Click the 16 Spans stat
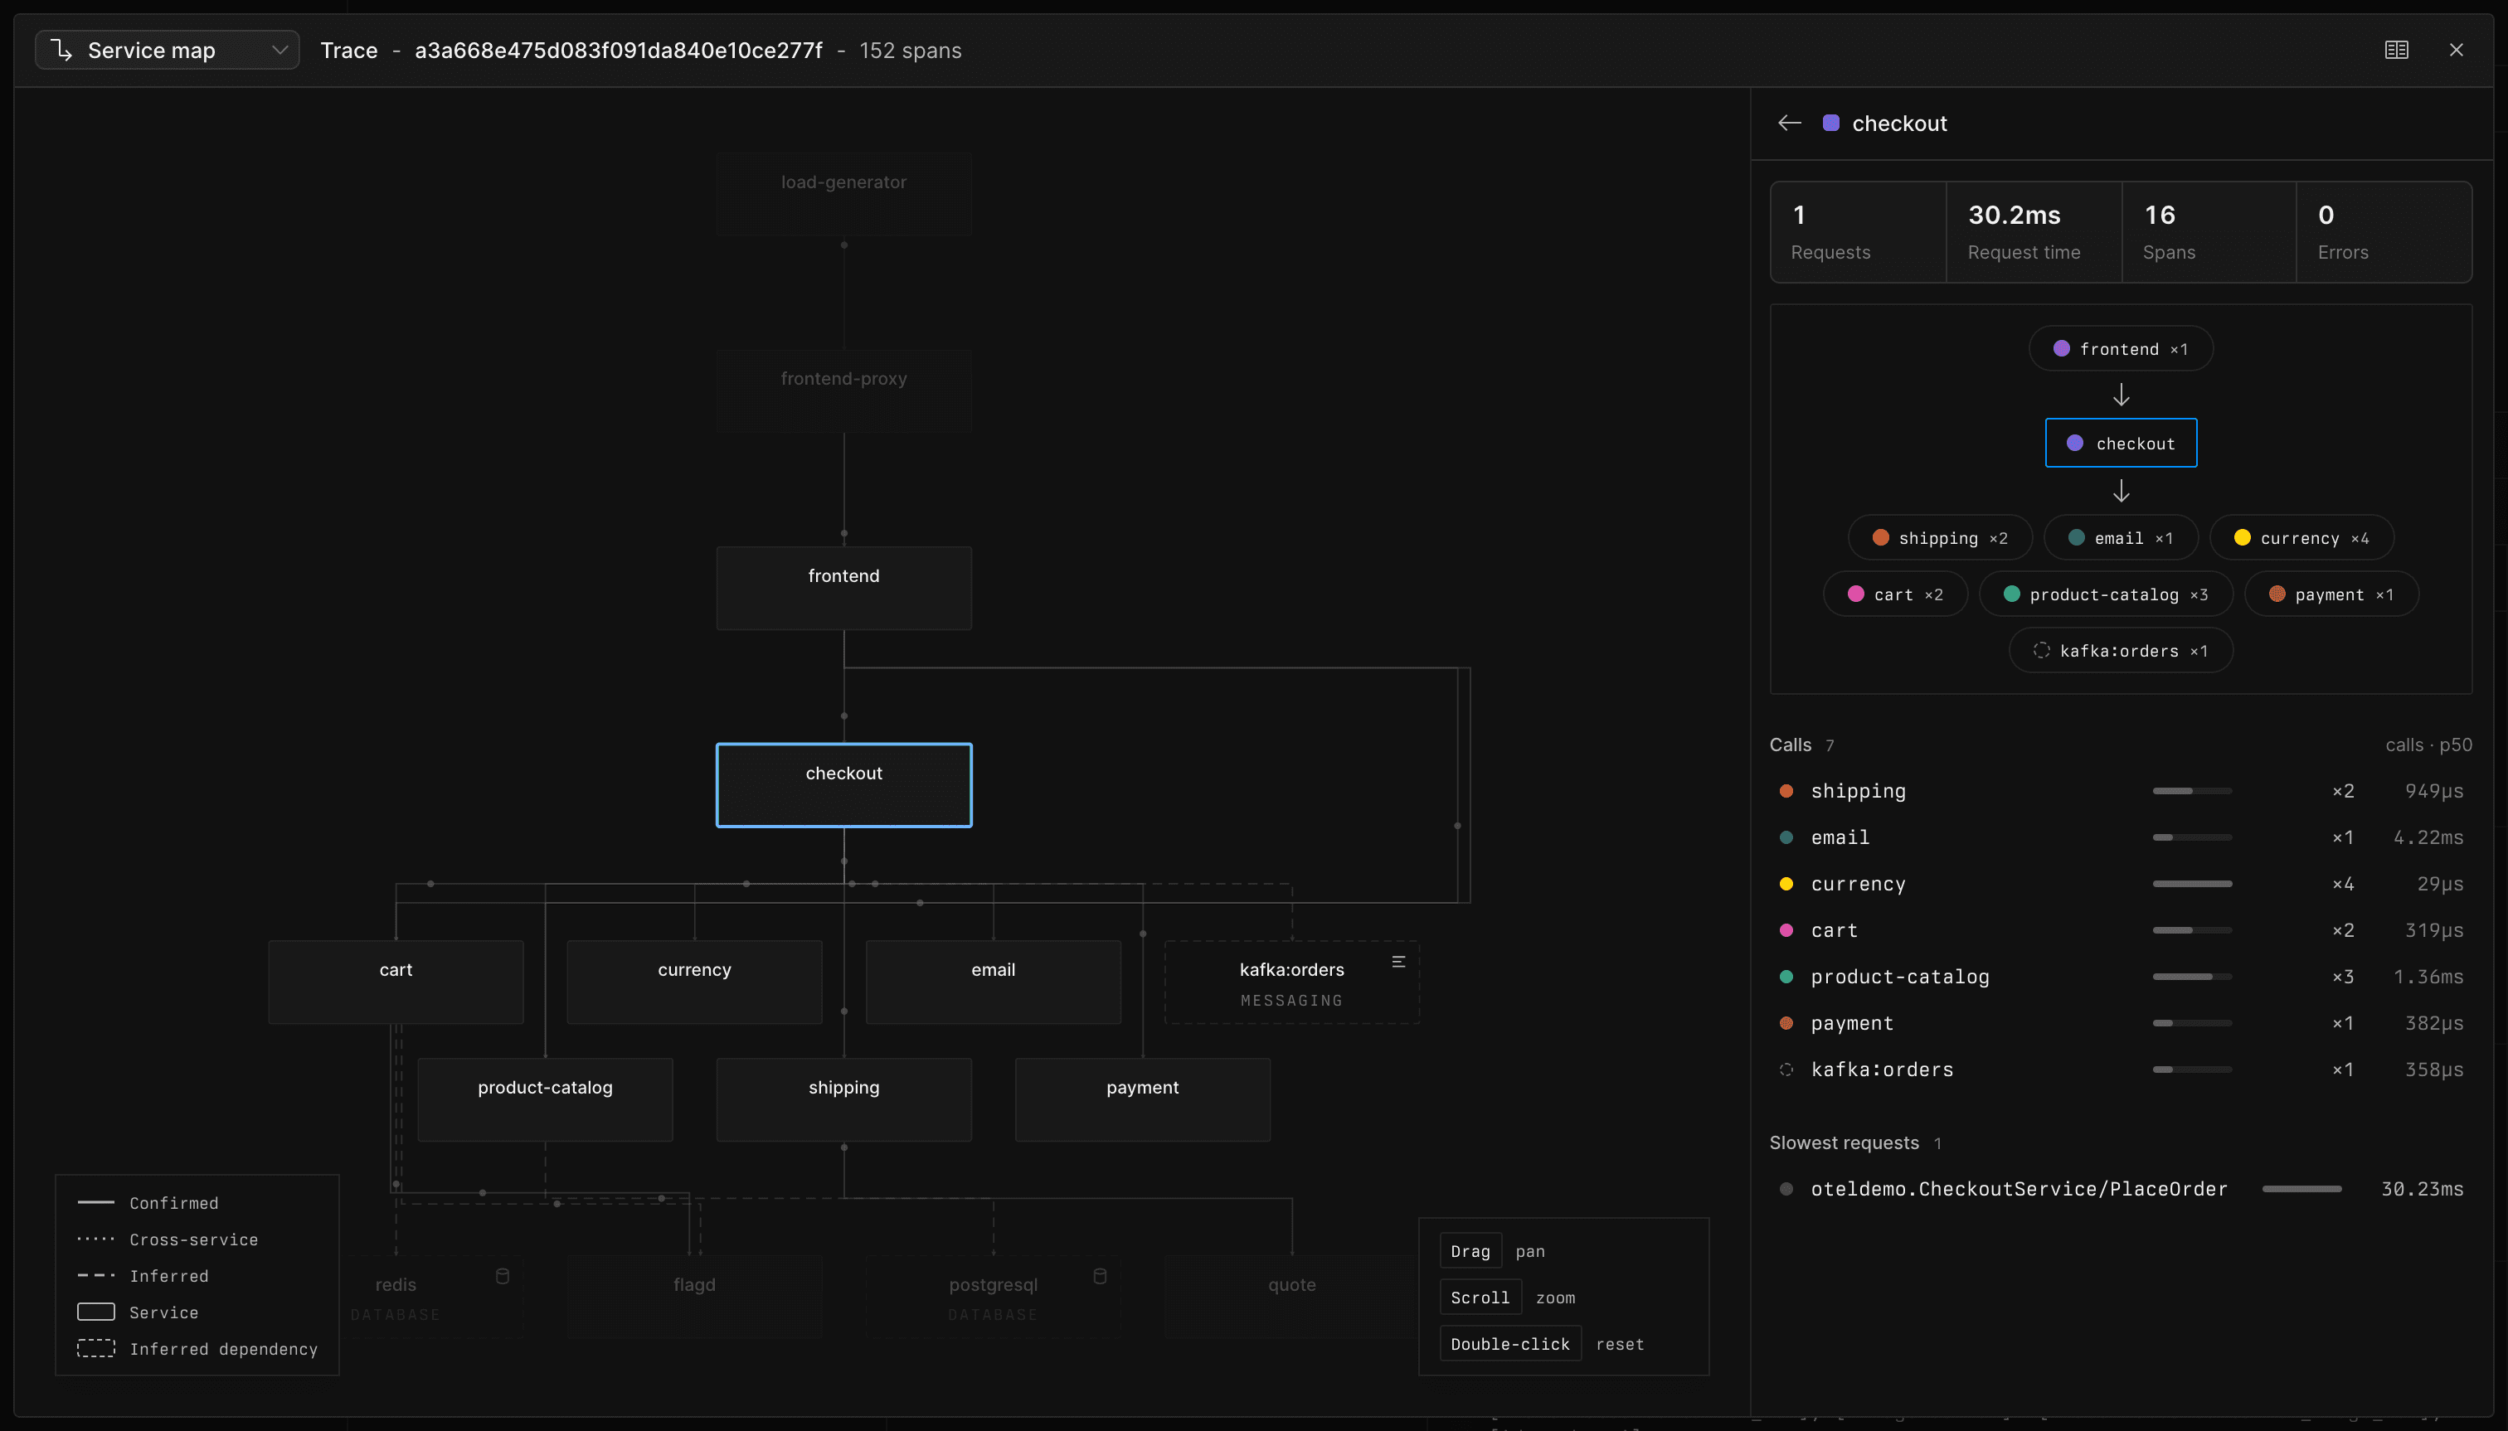The height and width of the screenshot is (1431, 2508). tap(2208, 232)
